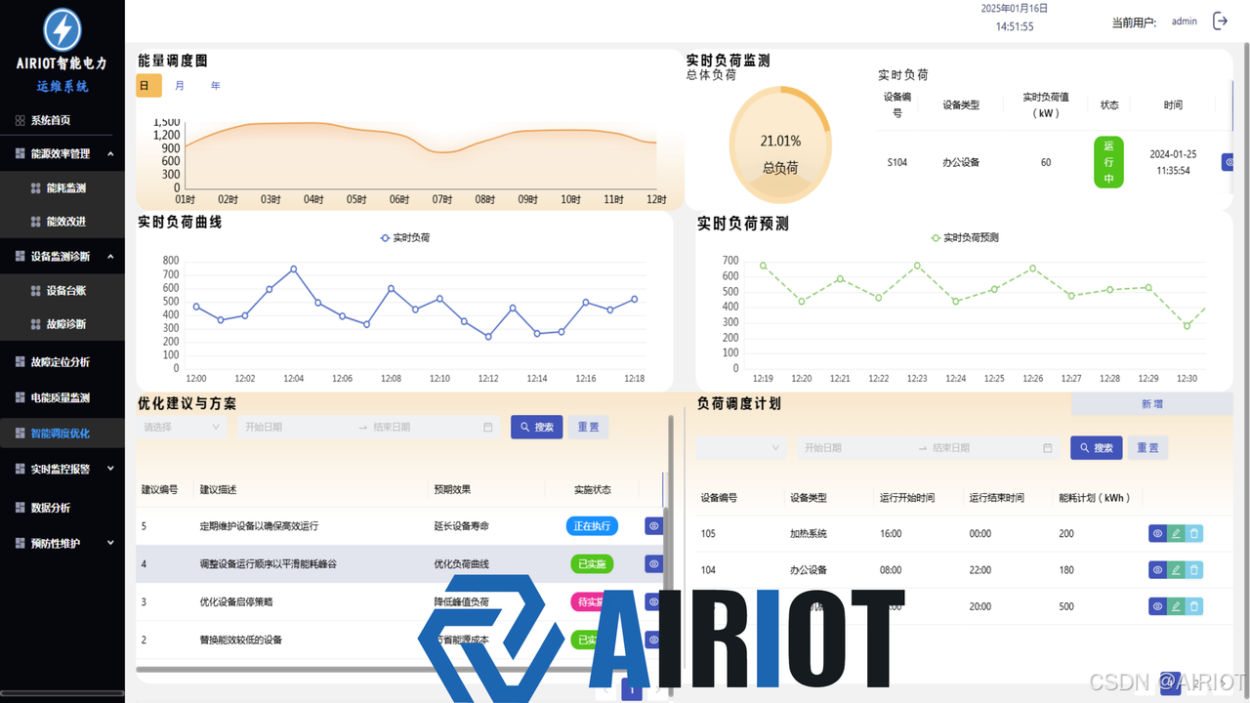The width and height of the screenshot is (1250, 703).
Task: Edit the schedule row with 500 kWh
Action: coord(1176,606)
